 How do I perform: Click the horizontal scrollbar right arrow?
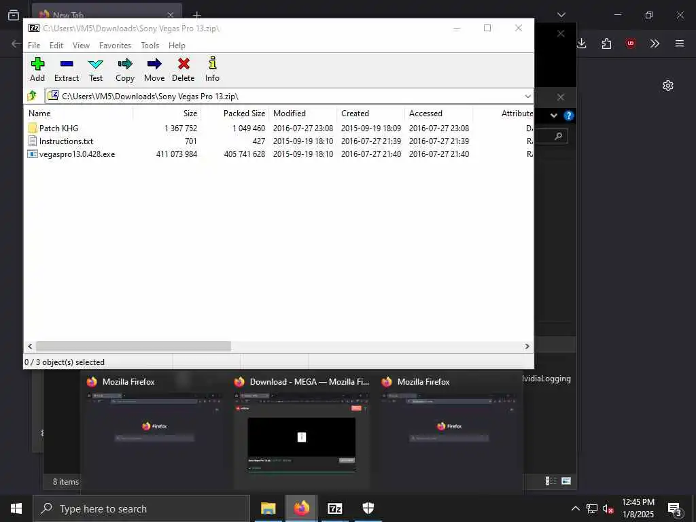(527, 346)
